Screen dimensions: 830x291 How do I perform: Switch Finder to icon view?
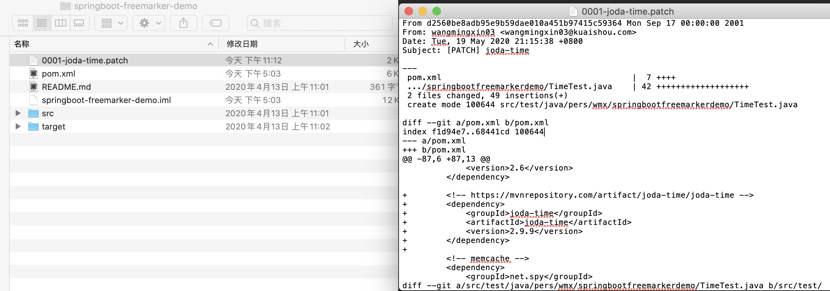coord(23,23)
